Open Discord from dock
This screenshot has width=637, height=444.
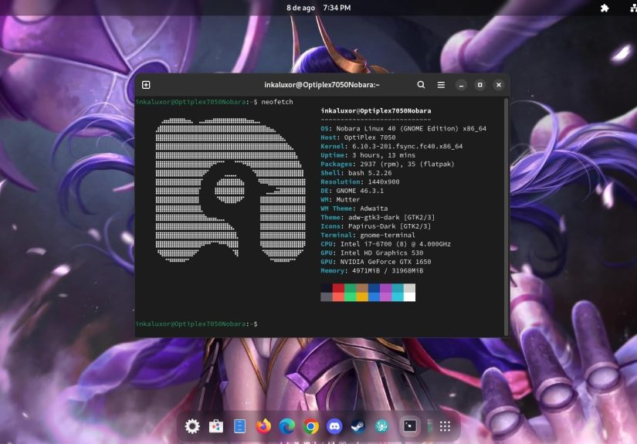tap(334, 426)
